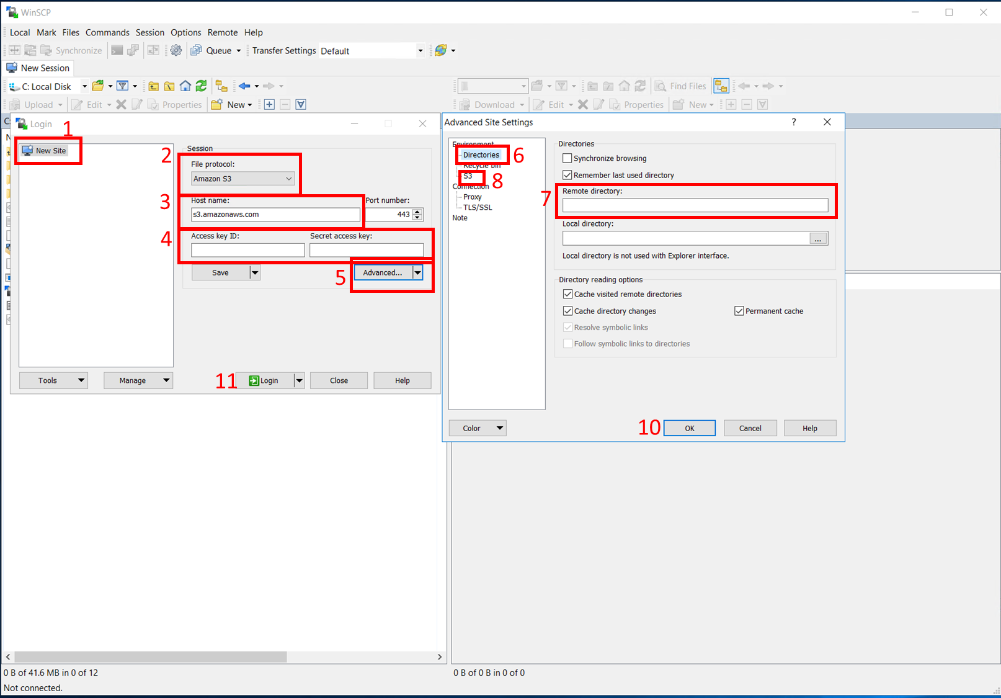Click the local panel filter icon
Image resolution: width=1001 pixels, height=698 pixels.
click(123, 86)
